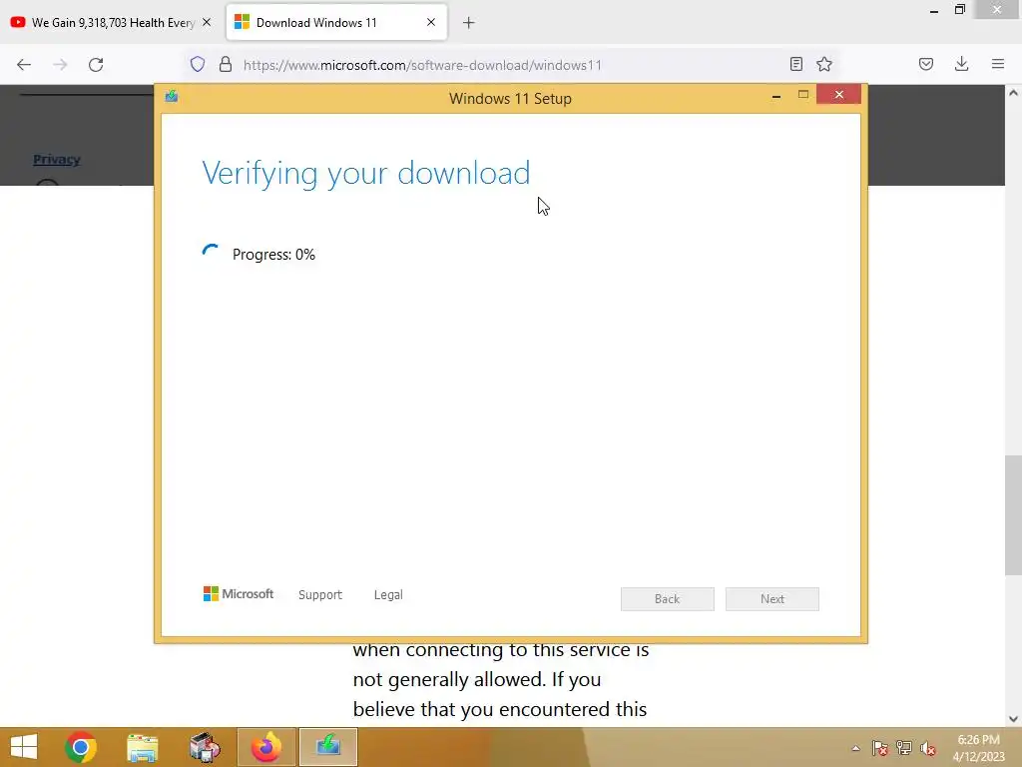Open the Privacy link on the webpage
The width and height of the screenshot is (1022, 767).
[x=57, y=159]
